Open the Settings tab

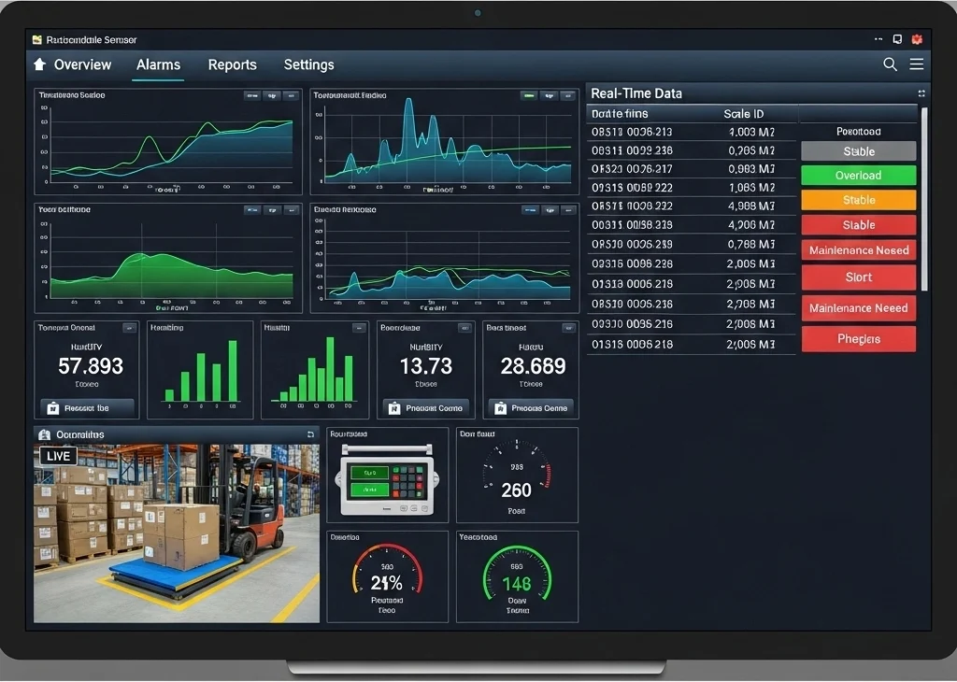308,64
